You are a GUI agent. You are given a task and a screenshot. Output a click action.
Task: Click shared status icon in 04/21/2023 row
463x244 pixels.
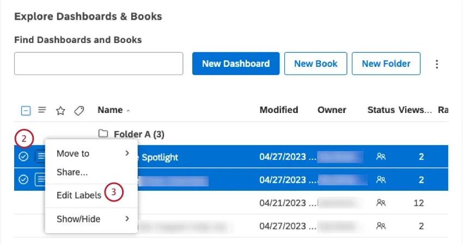point(381,203)
